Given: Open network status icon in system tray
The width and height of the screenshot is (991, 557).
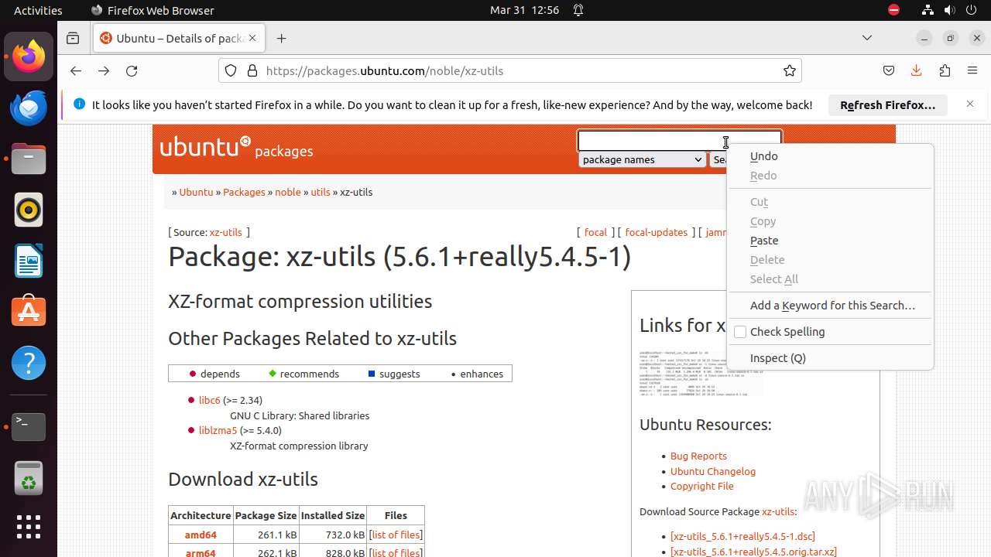Looking at the screenshot, I should click(x=928, y=10).
